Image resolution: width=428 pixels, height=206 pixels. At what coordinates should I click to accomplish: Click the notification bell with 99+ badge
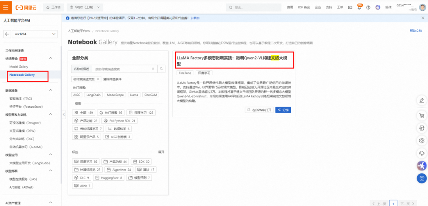tap(359, 8)
